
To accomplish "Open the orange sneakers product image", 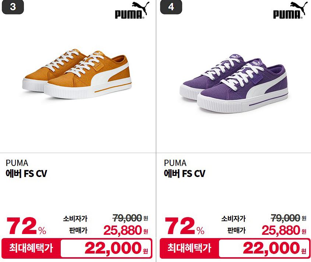I will point(77,74).
